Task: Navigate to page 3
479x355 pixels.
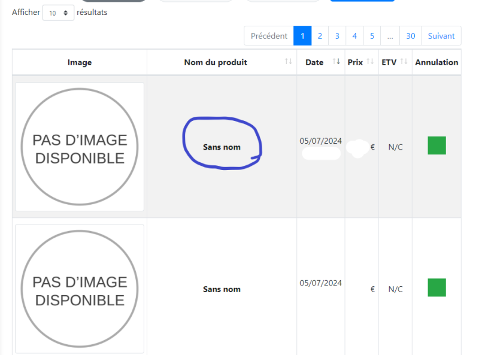Action: pos(337,36)
